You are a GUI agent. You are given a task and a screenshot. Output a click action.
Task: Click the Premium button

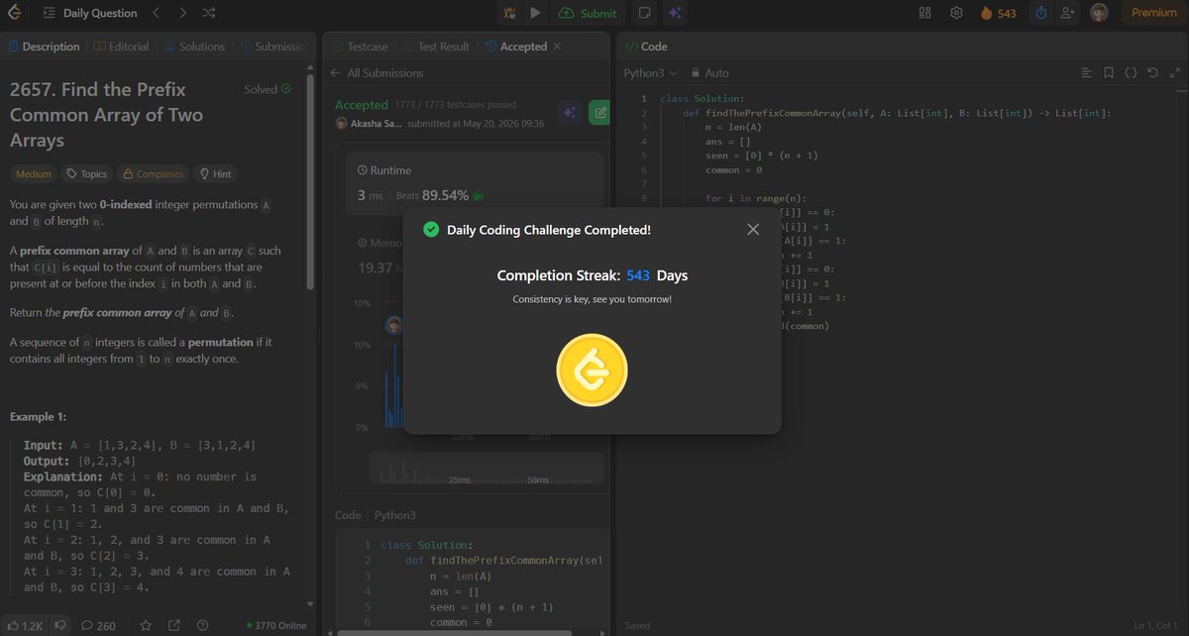[1154, 13]
